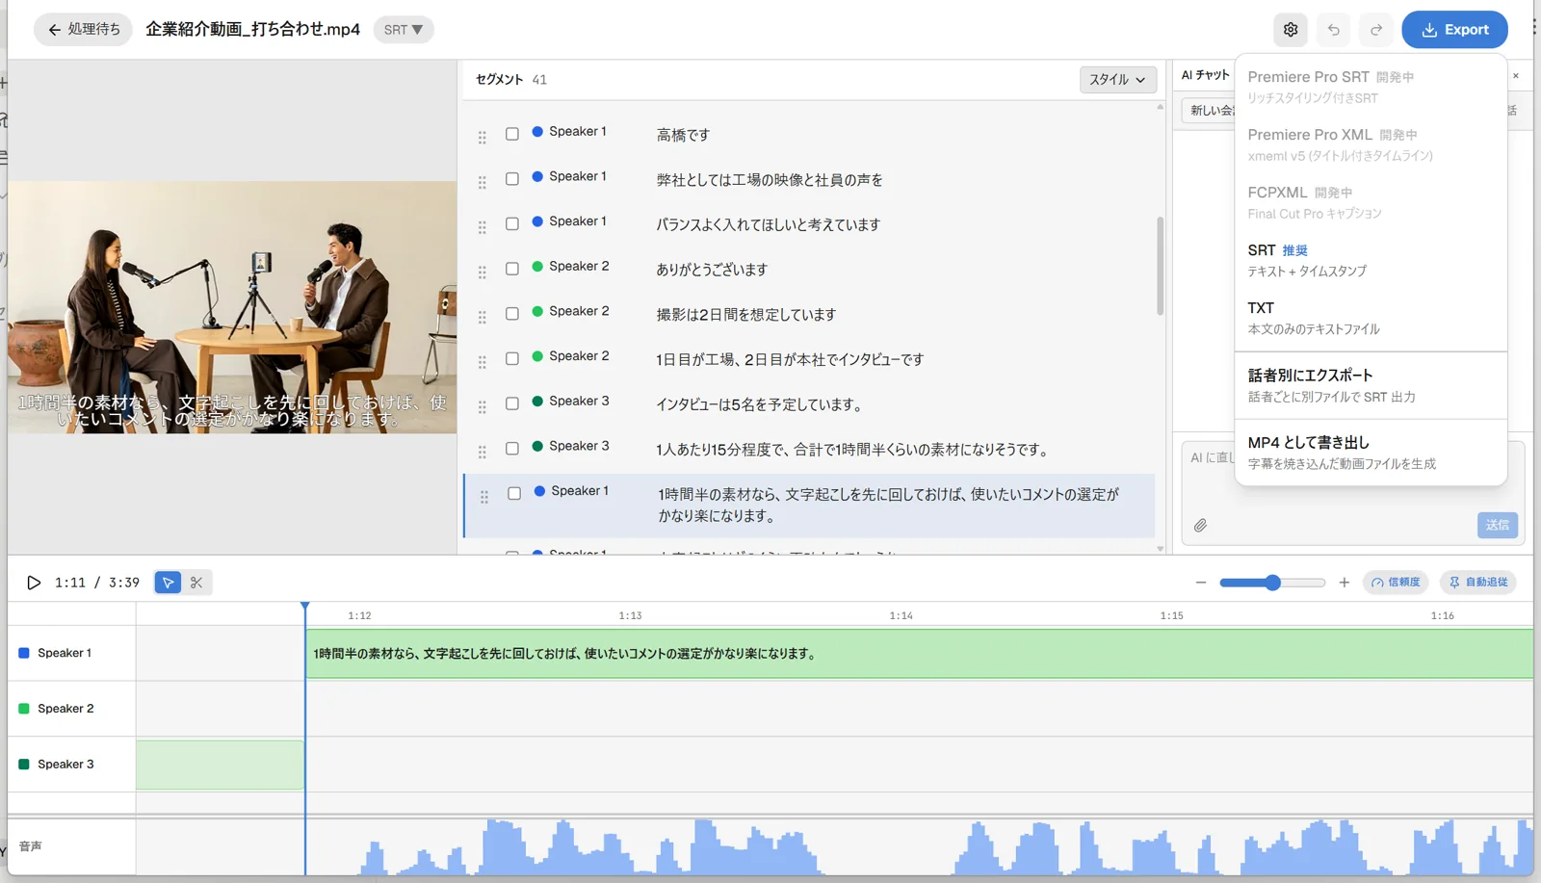Check the box for ありがとうございます segment
Screen dimensions: 1541x883
tap(512, 269)
